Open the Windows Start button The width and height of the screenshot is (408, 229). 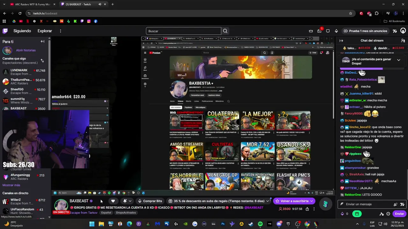coord(92,224)
